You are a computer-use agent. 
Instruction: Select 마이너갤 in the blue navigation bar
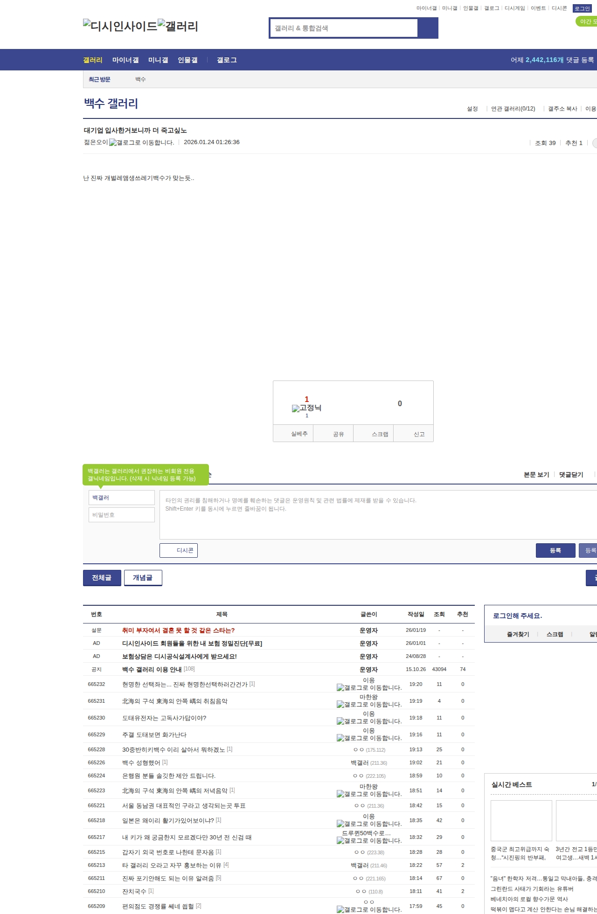(x=125, y=60)
